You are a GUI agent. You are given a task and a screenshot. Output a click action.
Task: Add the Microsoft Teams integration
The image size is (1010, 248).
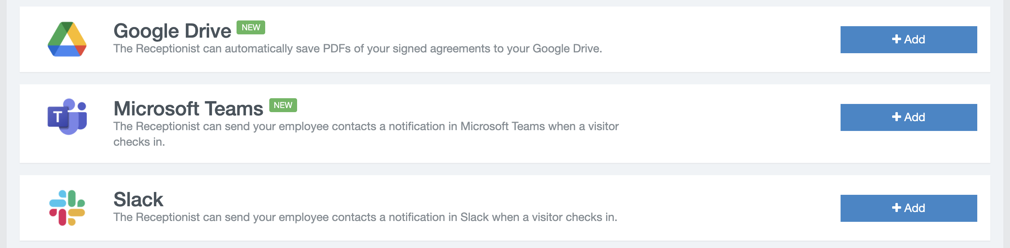tap(909, 117)
